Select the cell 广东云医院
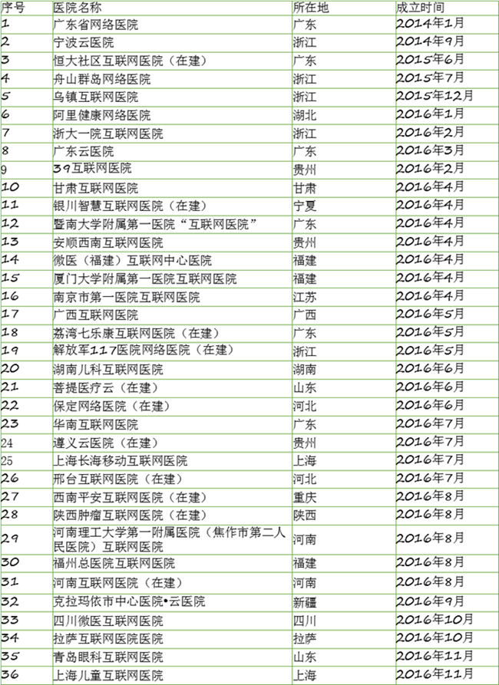 [x=172, y=152]
